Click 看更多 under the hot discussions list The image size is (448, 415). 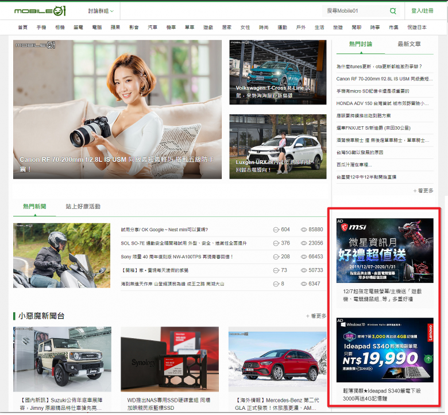coord(423,191)
